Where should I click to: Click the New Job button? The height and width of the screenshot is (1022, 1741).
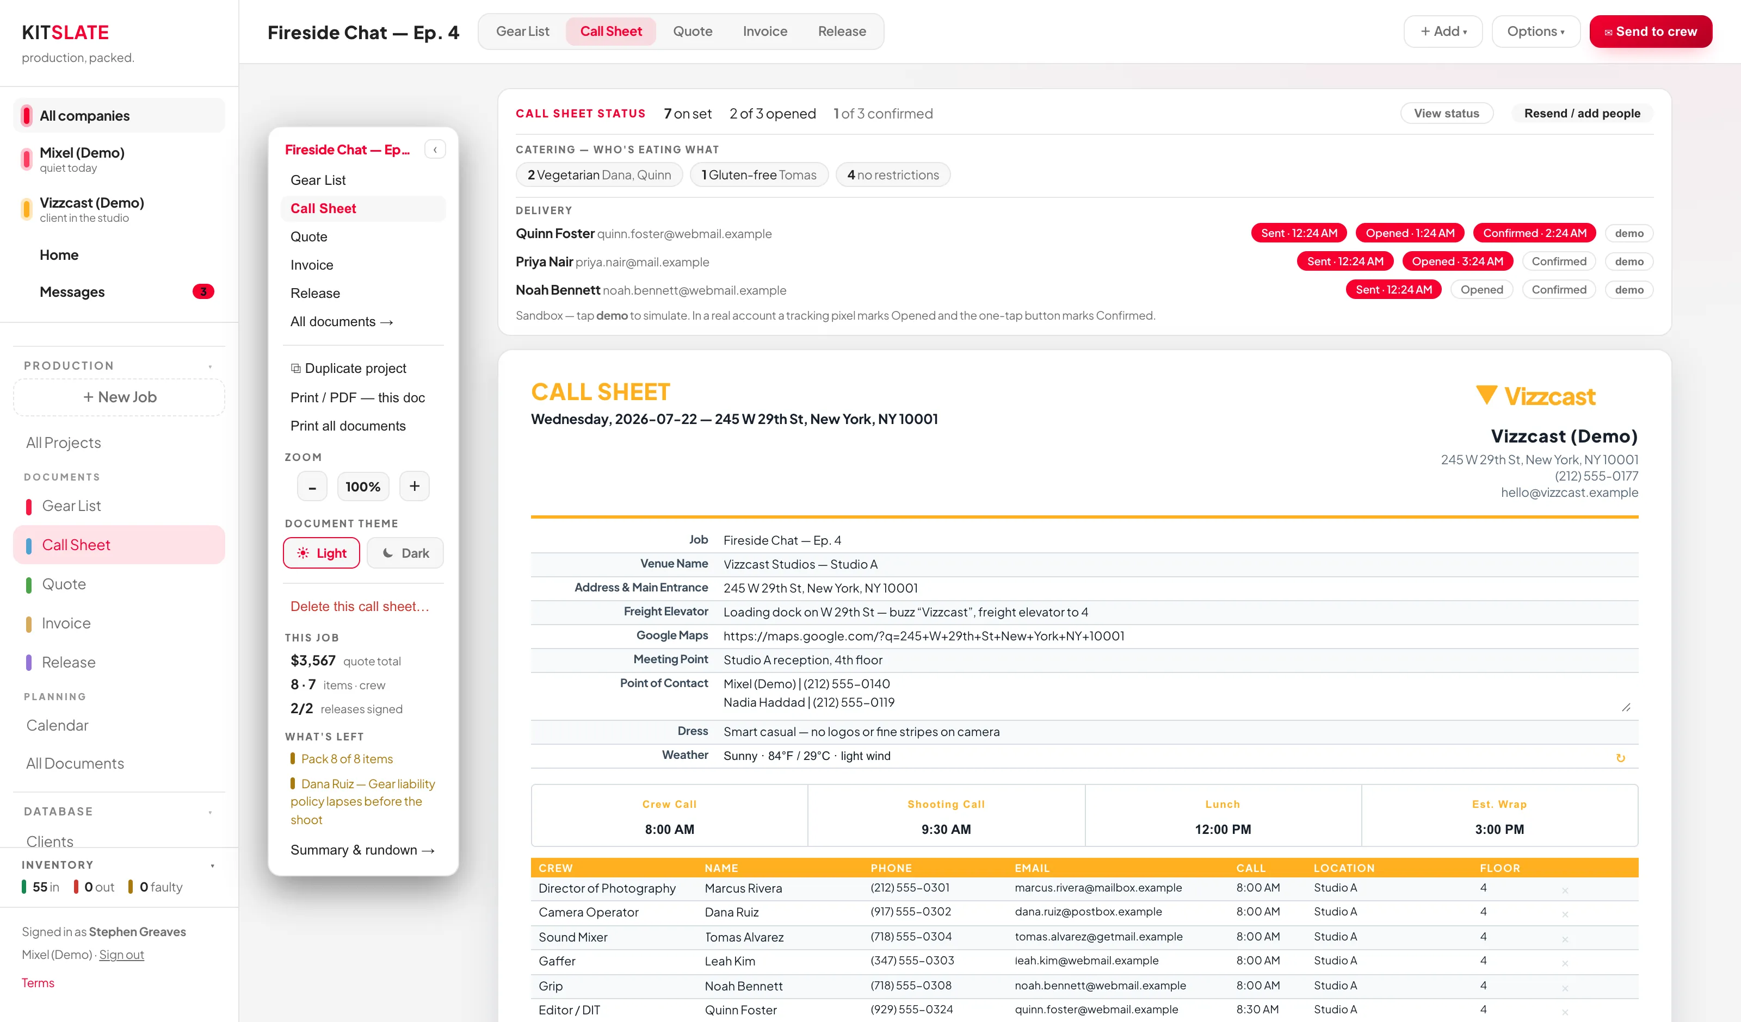pos(119,397)
